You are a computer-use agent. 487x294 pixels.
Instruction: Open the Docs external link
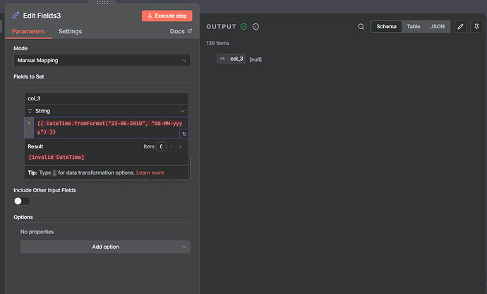(x=181, y=31)
